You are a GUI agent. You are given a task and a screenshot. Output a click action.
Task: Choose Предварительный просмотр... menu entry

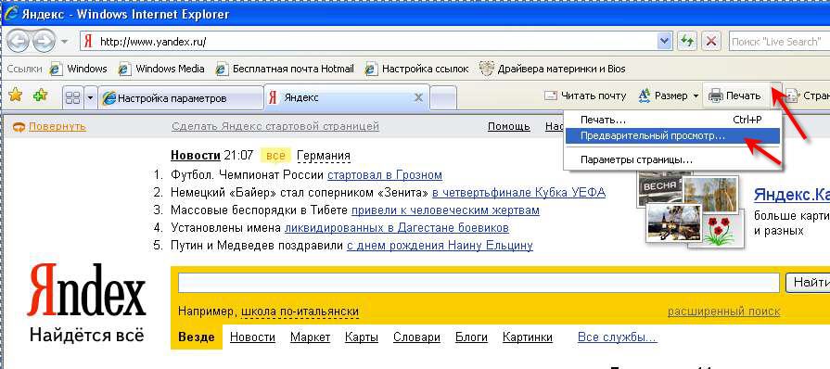672,136
